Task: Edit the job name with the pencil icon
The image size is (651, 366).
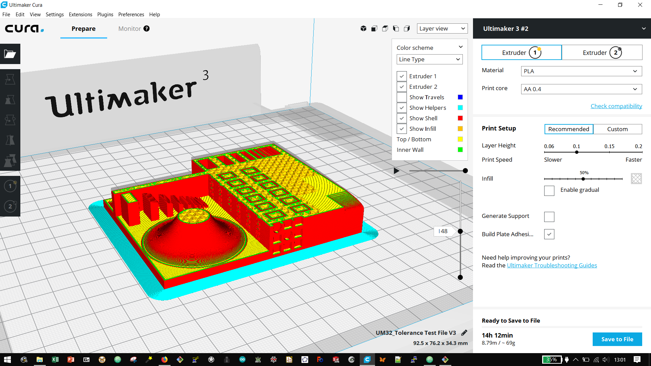Action: (x=464, y=333)
